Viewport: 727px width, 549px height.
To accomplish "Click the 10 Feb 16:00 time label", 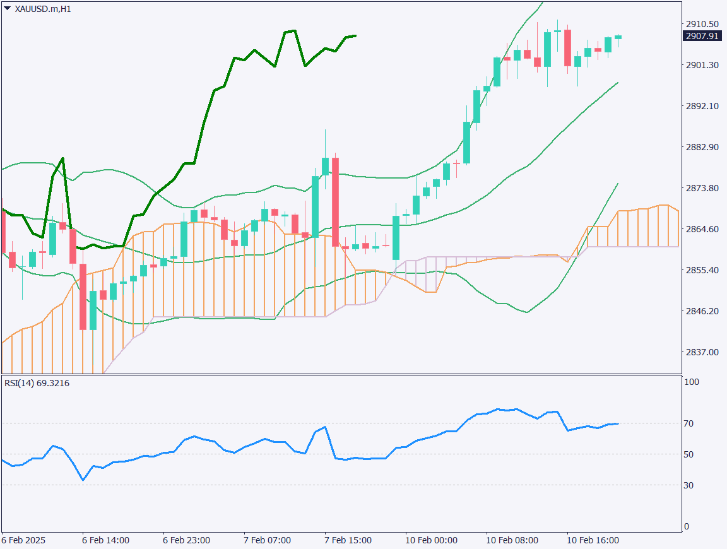I will point(592,541).
